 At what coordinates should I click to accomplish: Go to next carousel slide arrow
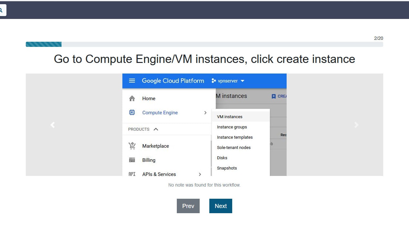click(x=356, y=125)
